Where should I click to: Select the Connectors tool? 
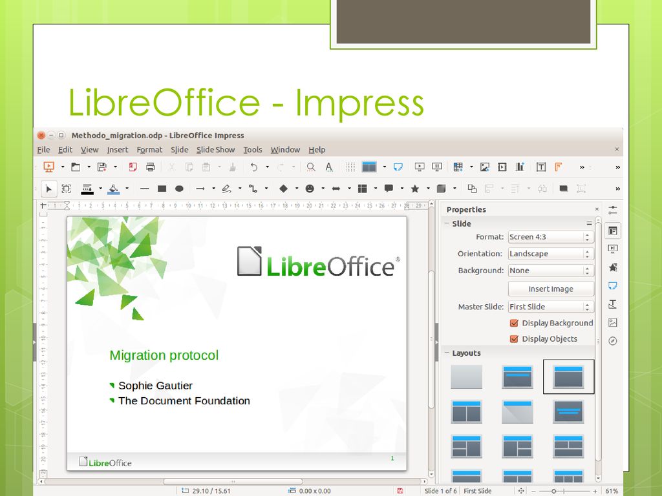point(253,189)
